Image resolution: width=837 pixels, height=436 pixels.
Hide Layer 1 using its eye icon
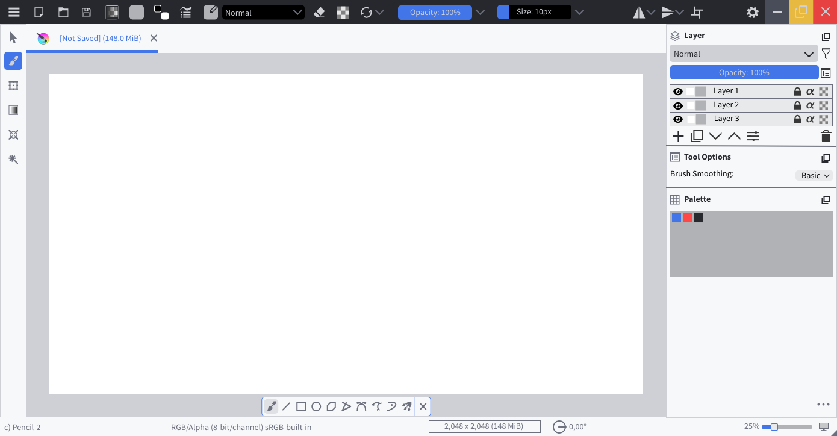(678, 92)
